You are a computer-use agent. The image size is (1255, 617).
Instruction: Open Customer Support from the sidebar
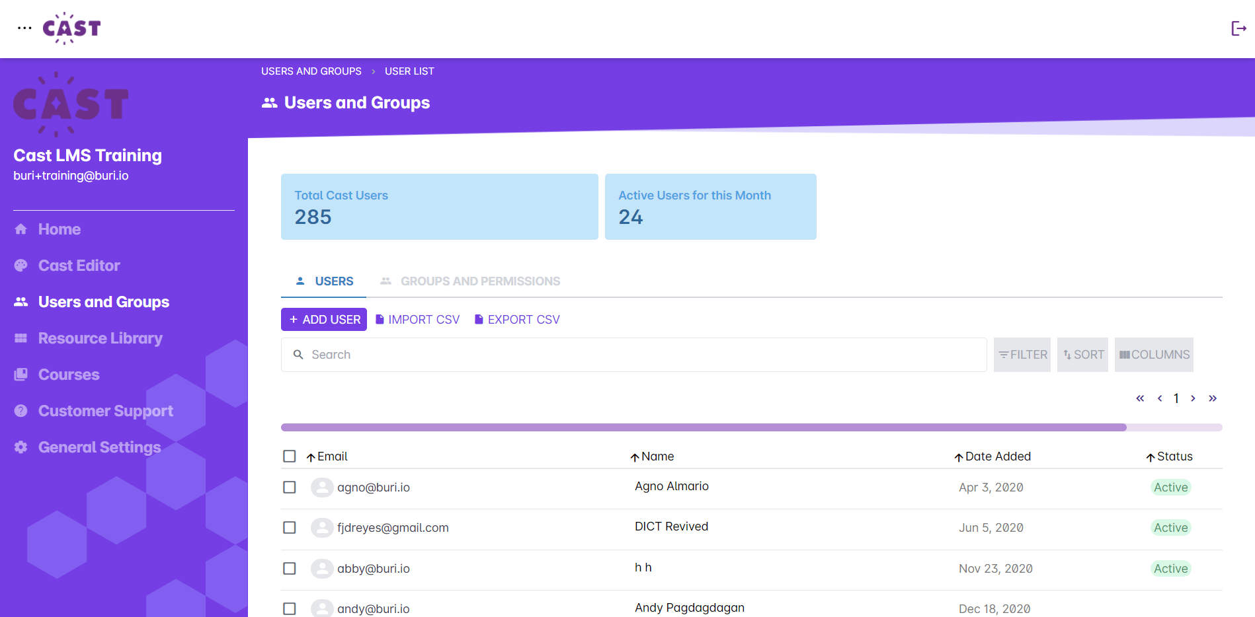[x=106, y=411]
